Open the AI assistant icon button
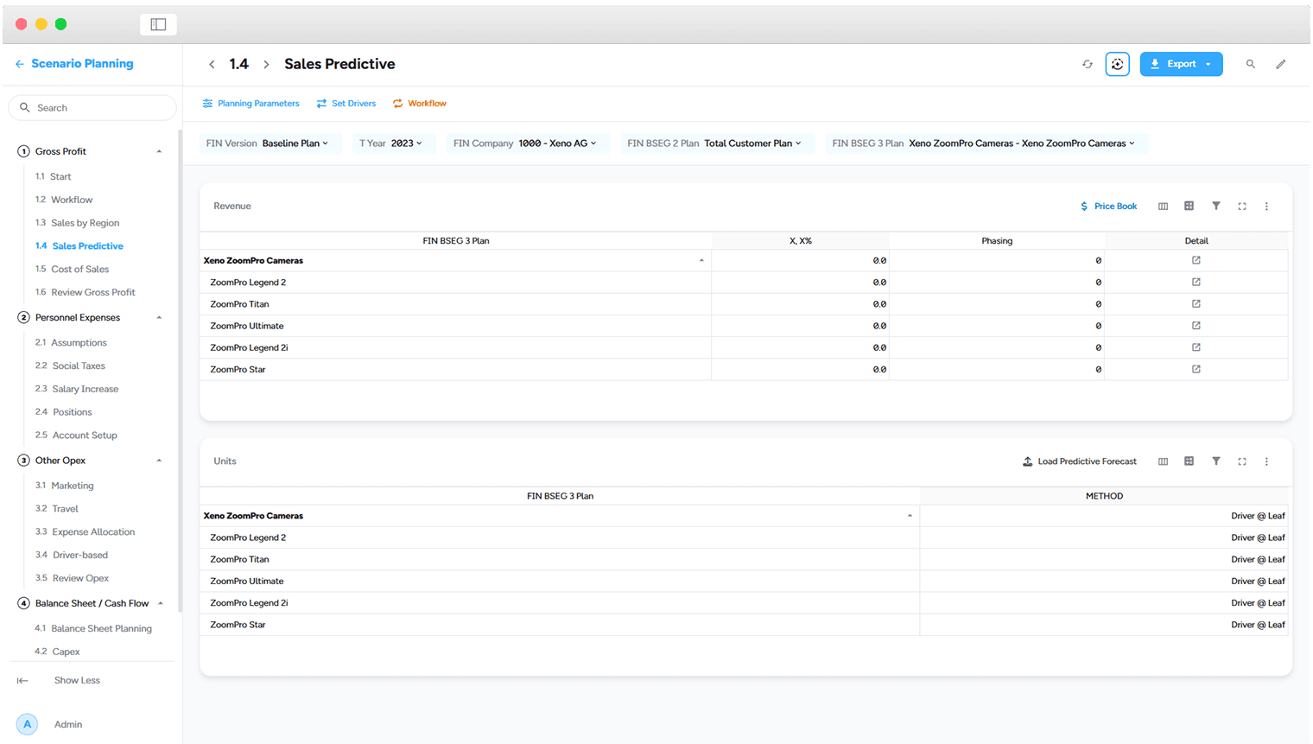 click(1118, 64)
